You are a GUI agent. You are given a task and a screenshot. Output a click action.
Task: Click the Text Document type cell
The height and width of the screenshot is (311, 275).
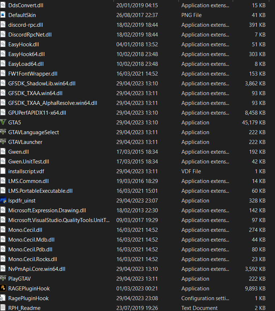[x=199, y=308]
